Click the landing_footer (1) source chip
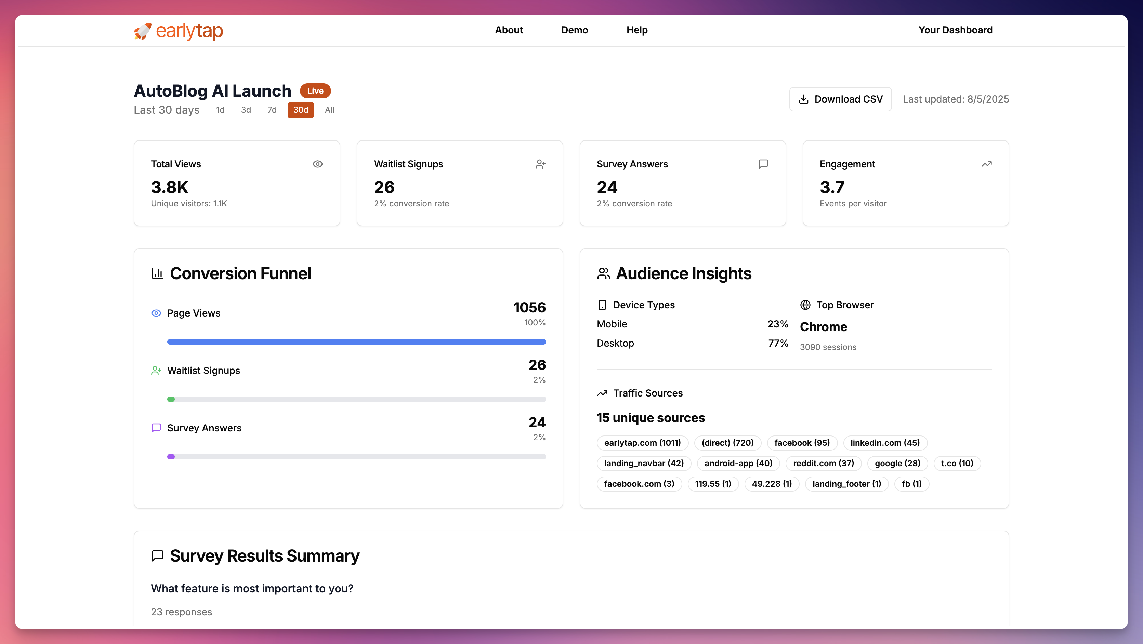1143x644 pixels. coord(847,484)
